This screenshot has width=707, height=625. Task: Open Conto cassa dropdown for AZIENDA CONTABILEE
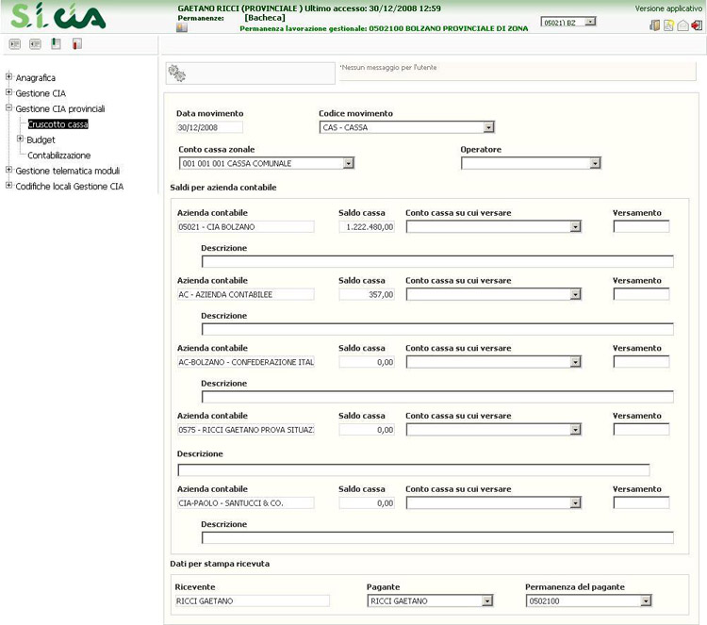coord(494,294)
